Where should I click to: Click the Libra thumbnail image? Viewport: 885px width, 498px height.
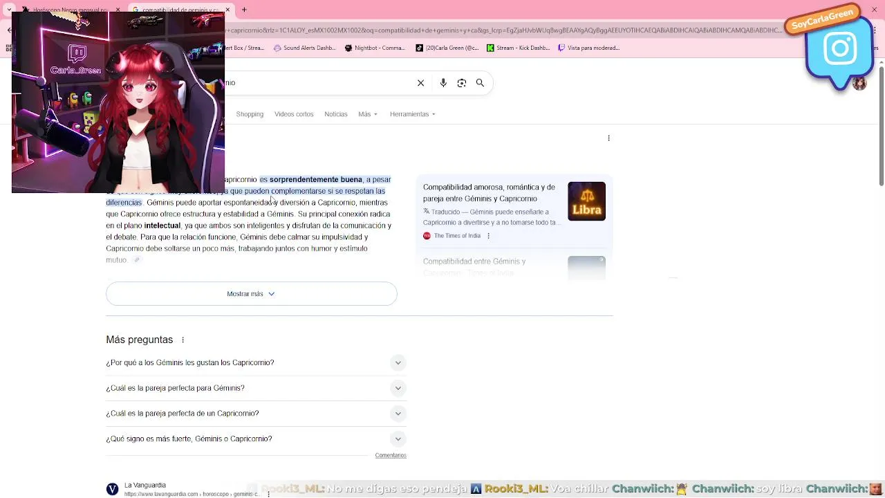point(586,201)
